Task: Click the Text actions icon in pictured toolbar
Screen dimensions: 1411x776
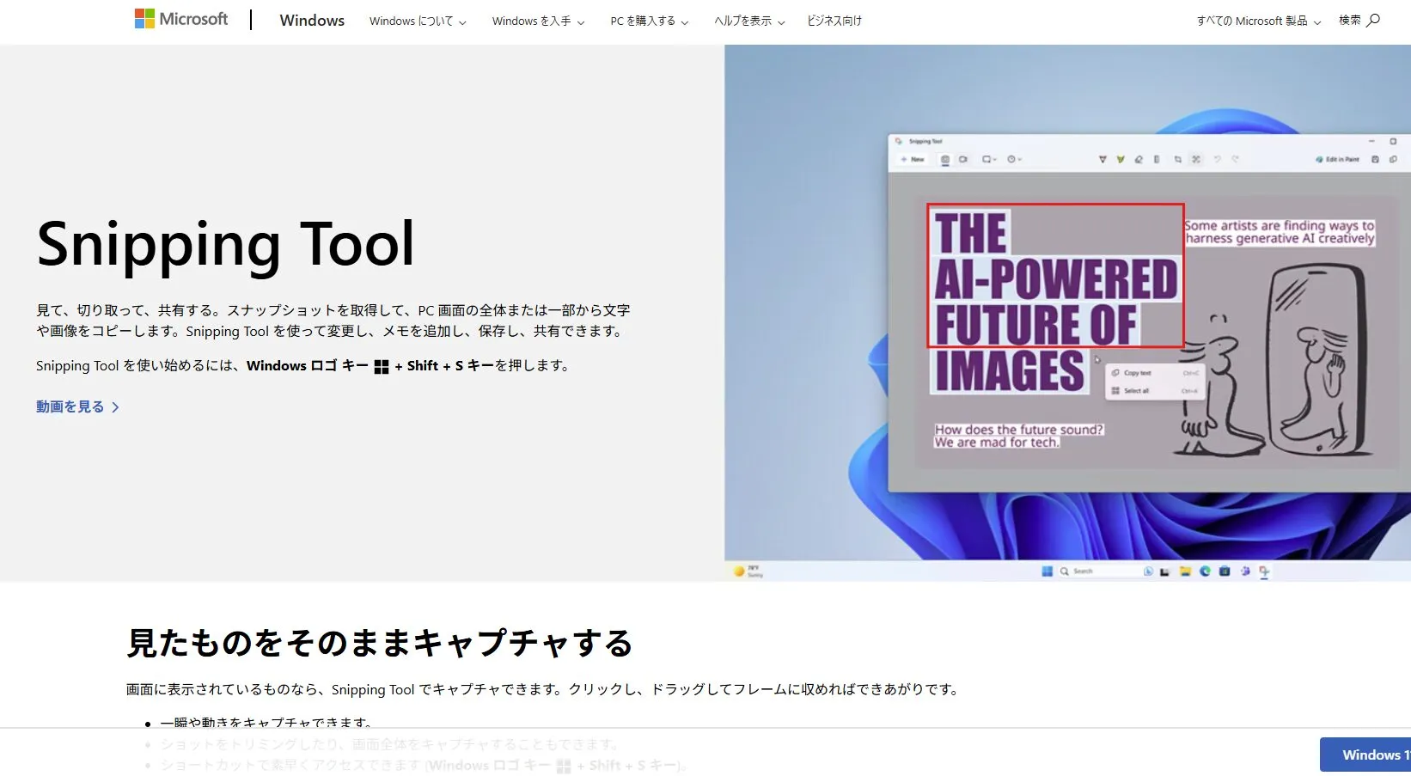Action: 1196,159
